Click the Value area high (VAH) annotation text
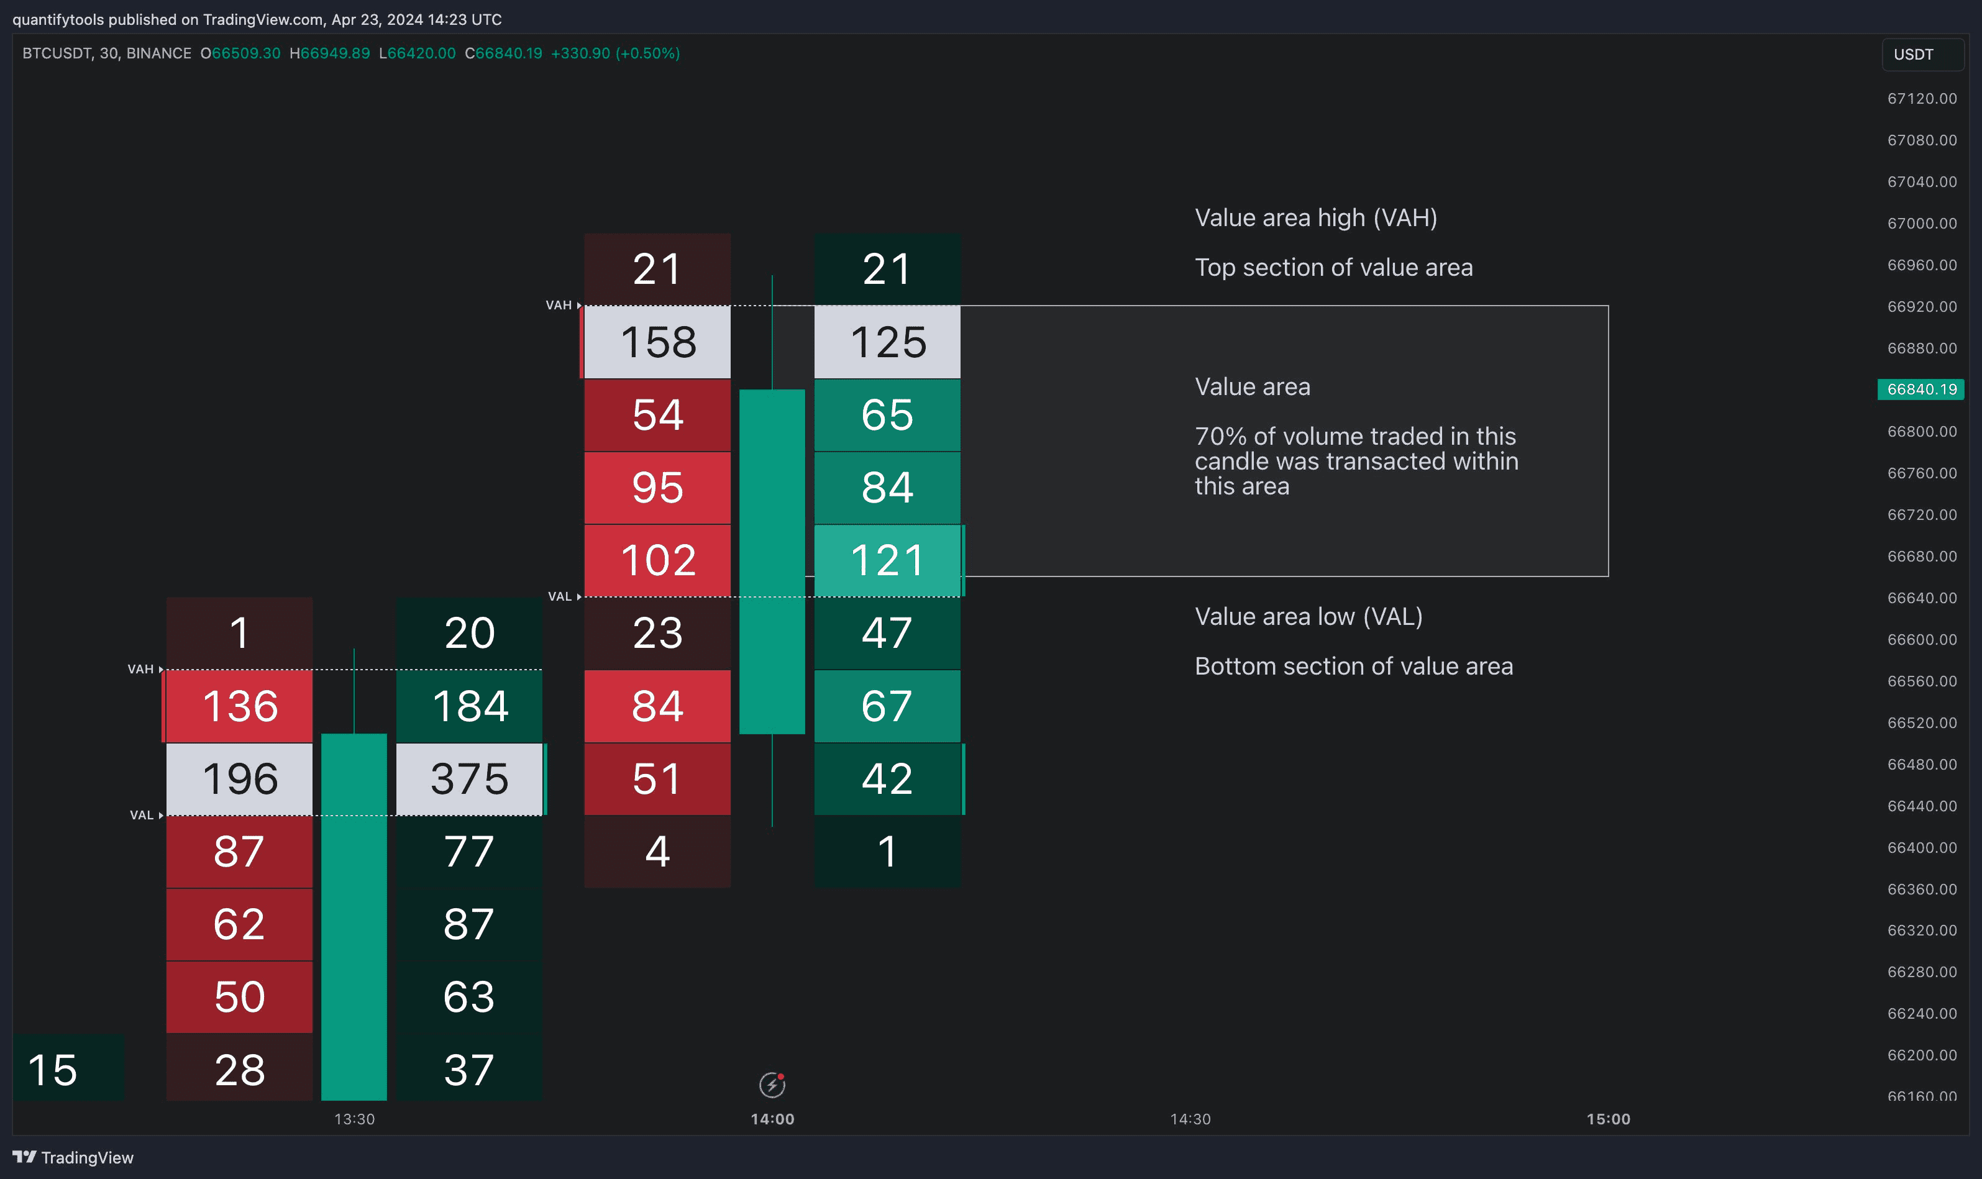Screen dimensions: 1982x1179 (1315, 217)
